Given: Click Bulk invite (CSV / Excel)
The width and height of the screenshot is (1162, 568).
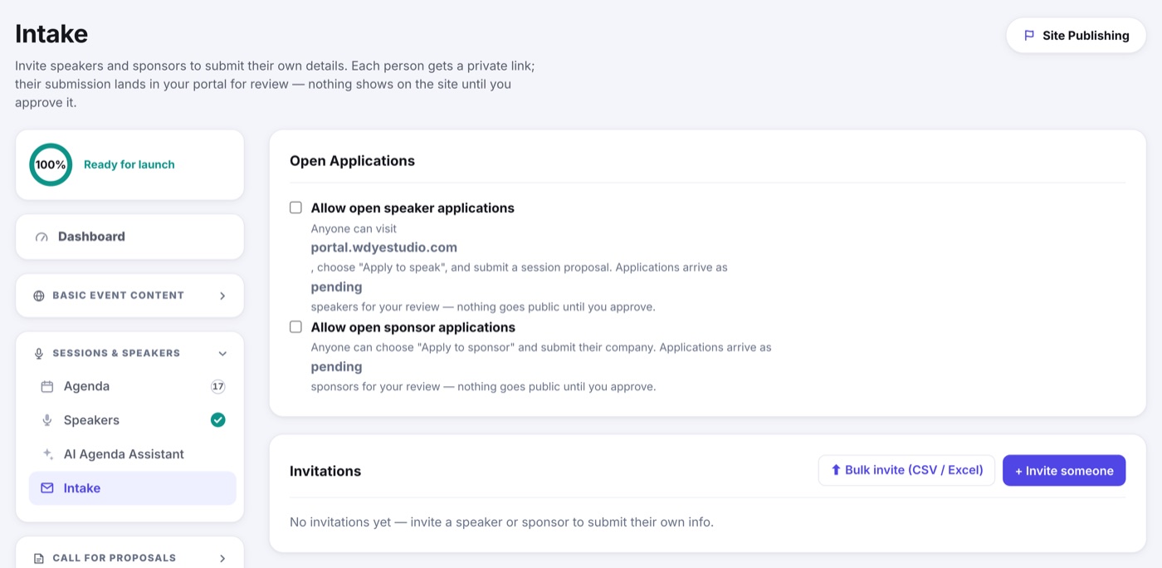Looking at the screenshot, I should tap(906, 470).
